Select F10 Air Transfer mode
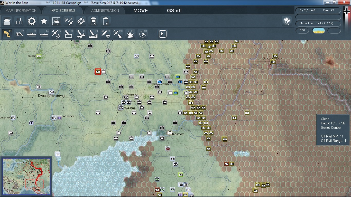The height and width of the screenshot is (197, 351). [118, 34]
